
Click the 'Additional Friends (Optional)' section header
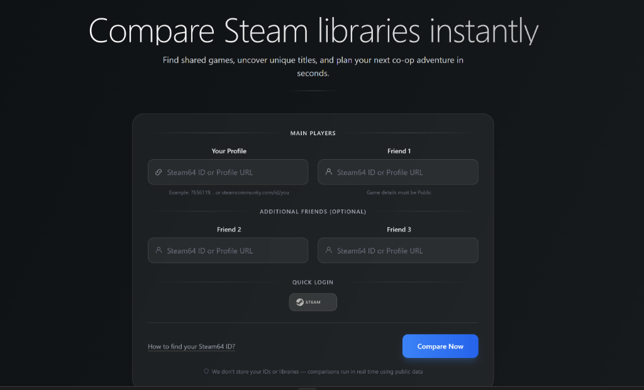[x=313, y=212]
